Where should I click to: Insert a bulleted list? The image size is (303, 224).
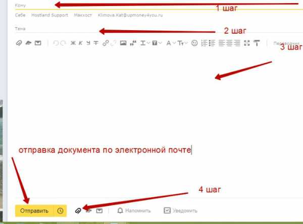[x=212, y=43]
